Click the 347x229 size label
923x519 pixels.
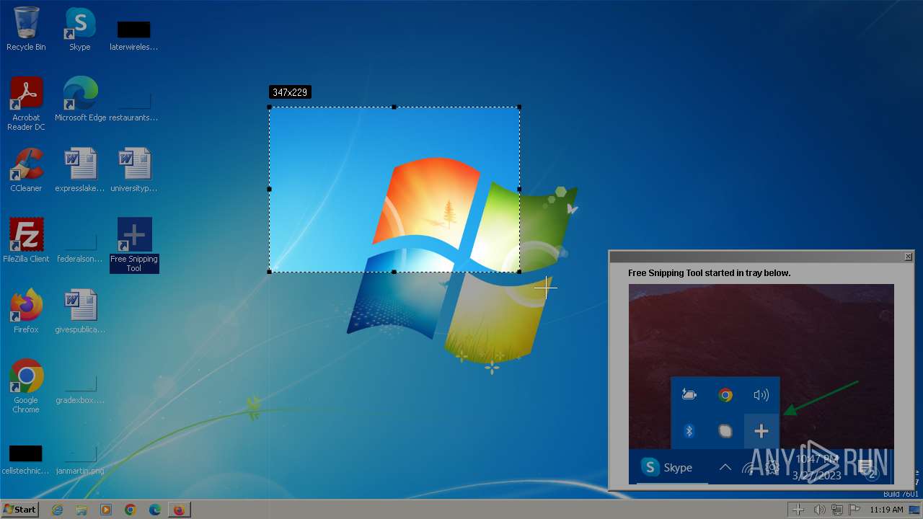coord(290,92)
